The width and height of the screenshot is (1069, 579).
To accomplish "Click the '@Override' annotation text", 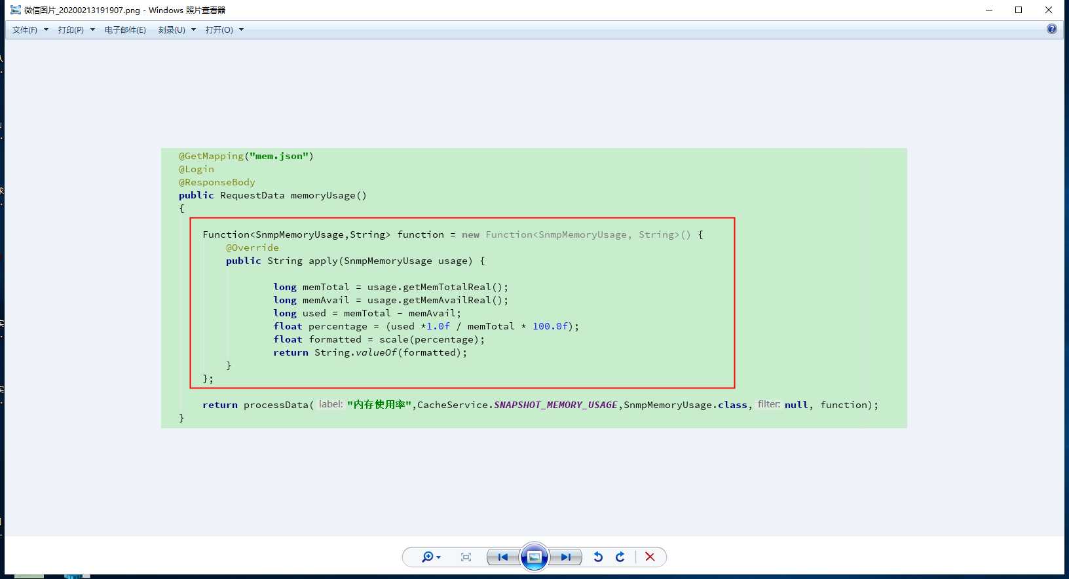I will click(252, 248).
